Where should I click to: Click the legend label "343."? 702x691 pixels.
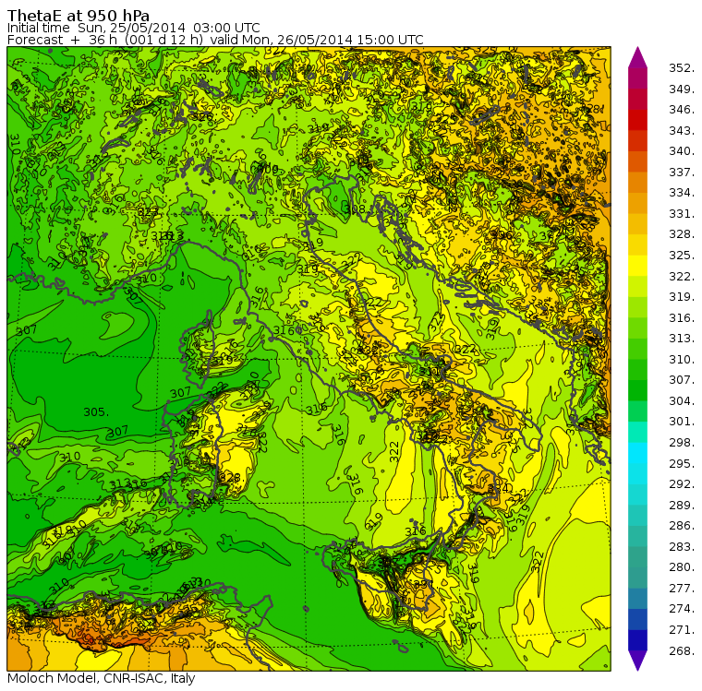(x=682, y=131)
